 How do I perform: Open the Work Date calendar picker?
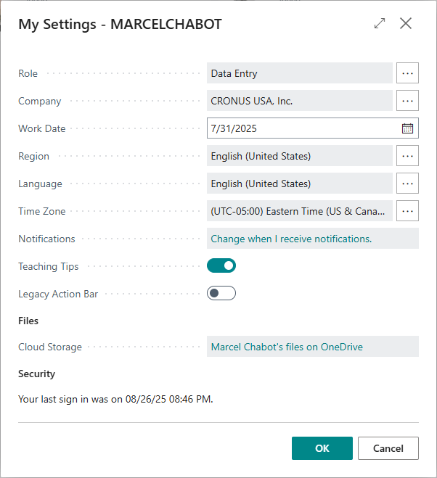pos(407,128)
